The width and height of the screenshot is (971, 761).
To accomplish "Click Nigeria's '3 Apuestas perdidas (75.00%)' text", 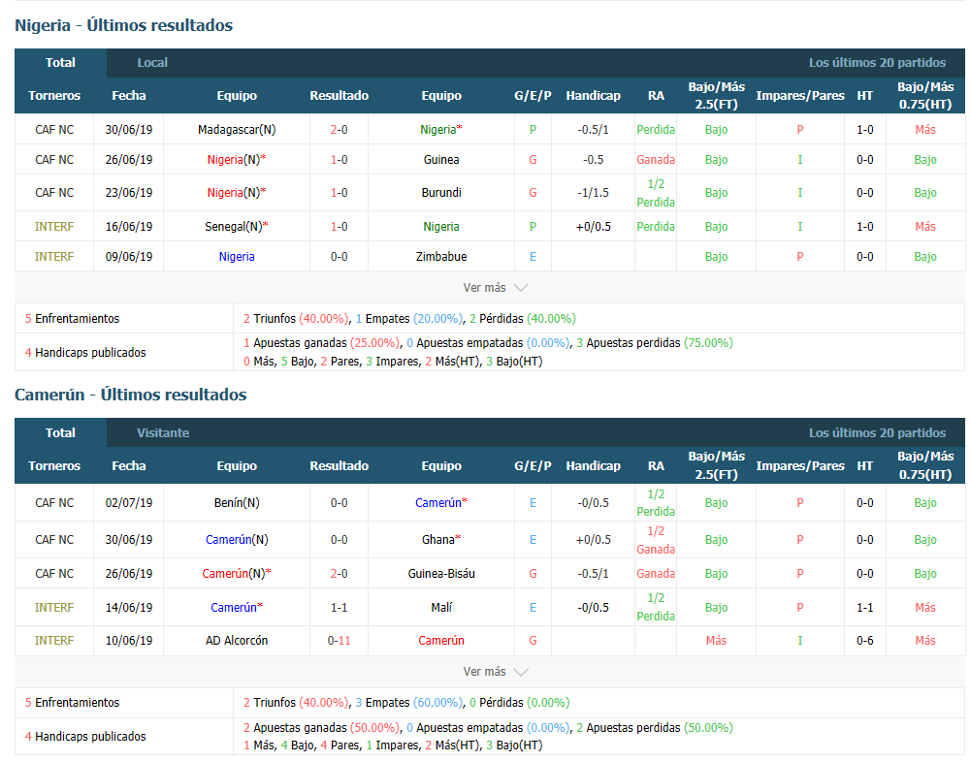I will click(x=655, y=343).
